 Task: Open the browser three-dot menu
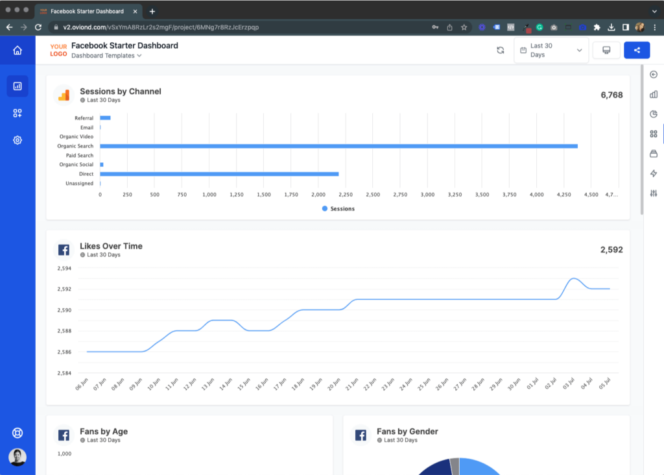pyautogui.click(x=655, y=27)
